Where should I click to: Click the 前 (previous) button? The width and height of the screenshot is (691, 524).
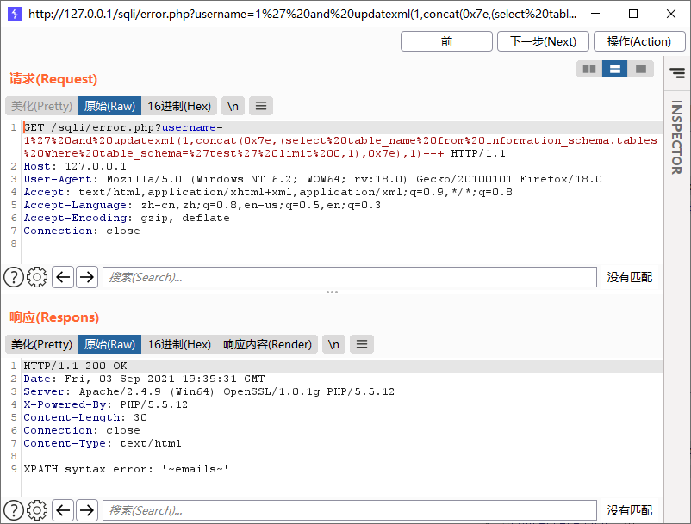(446, 41)
